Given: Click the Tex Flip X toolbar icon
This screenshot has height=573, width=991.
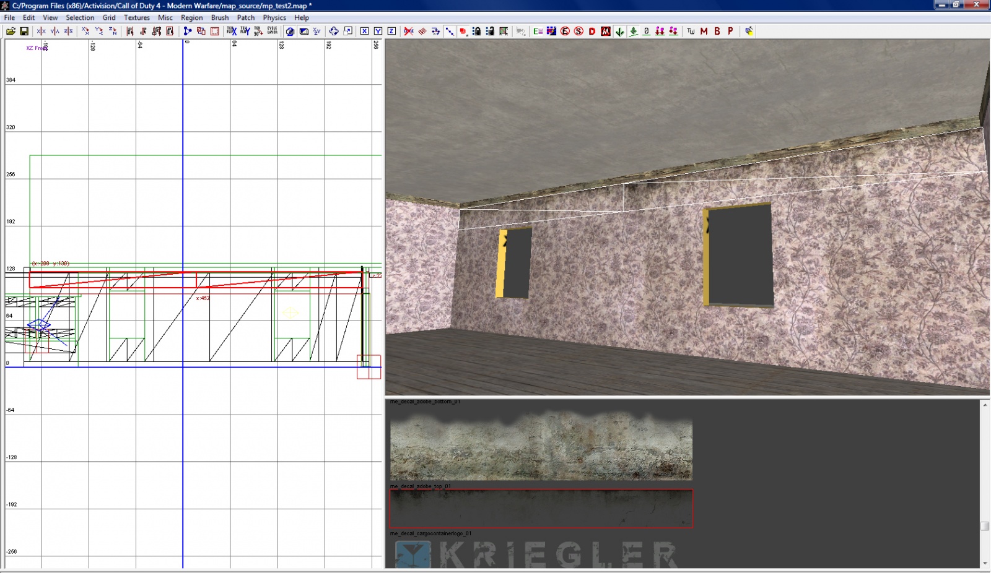Looking at the screenshot, I should [231, 32].
